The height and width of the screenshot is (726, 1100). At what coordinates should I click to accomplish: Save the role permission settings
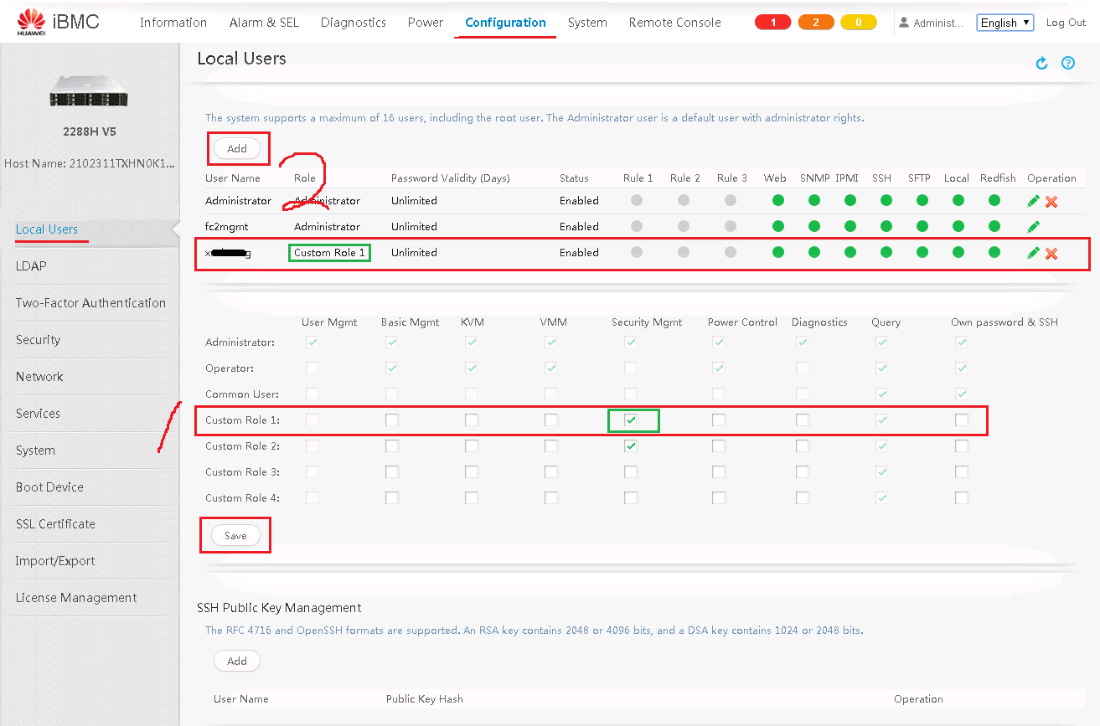(235, 535)
